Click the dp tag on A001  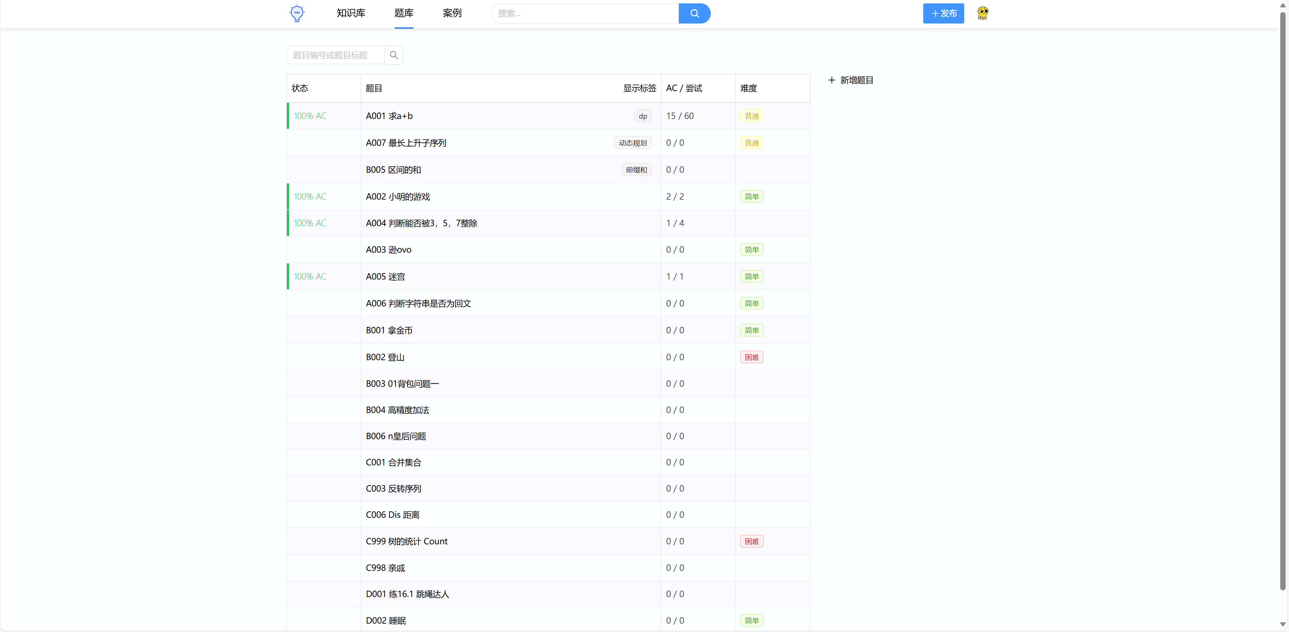(642, 116)
